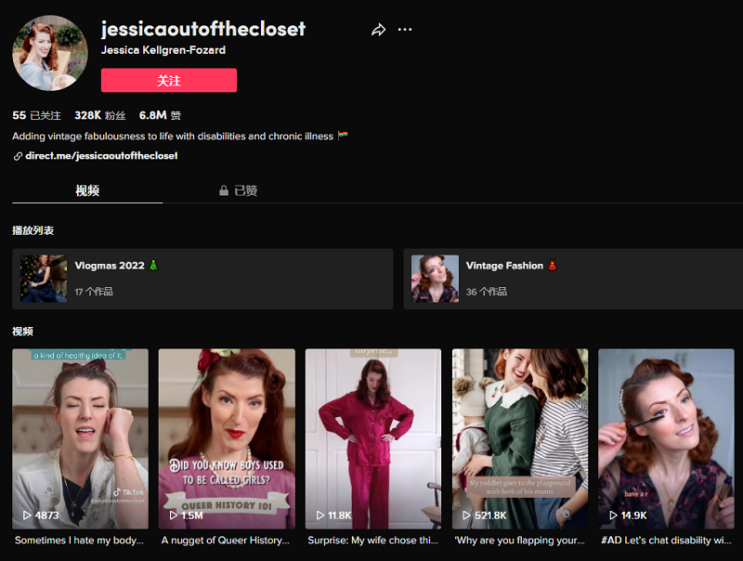Open the direct.me/jessicaoutofthecloset link
743x561 pixels.
pos(101,156)
